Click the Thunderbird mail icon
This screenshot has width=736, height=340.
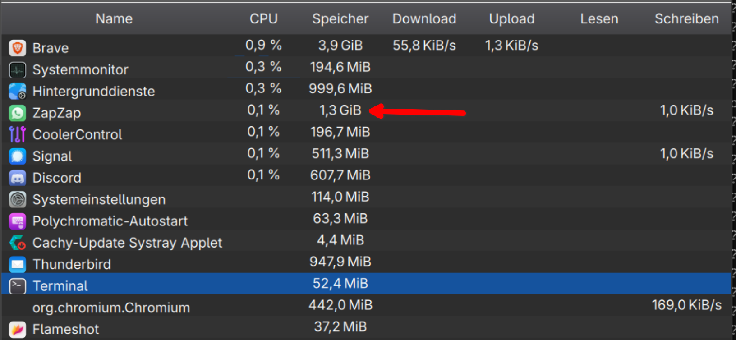(x=18, y=264)
